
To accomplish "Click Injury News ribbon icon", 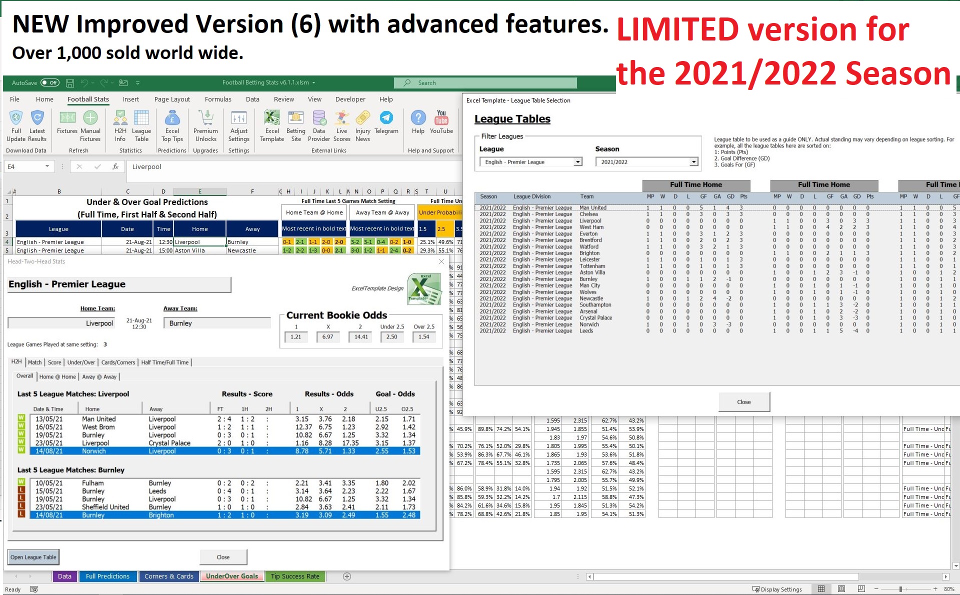I will 362,118.
